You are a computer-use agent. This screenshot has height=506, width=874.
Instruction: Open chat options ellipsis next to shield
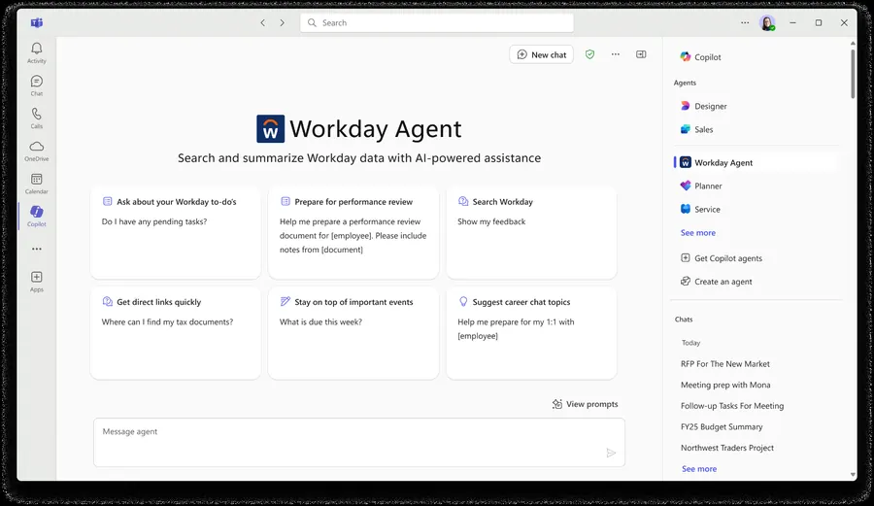[x=616, y=54]
